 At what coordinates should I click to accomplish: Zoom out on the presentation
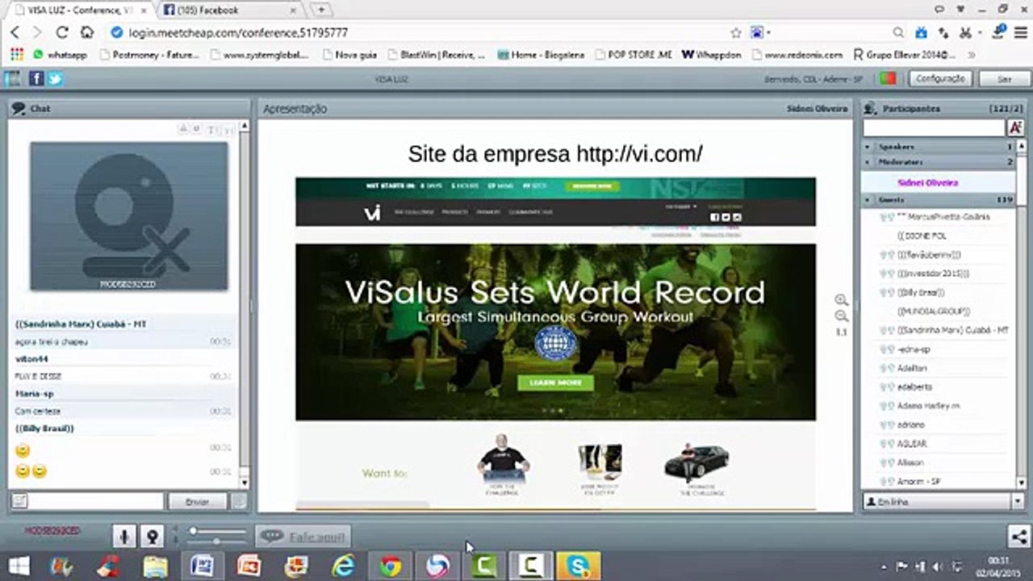tap(842, 316)
